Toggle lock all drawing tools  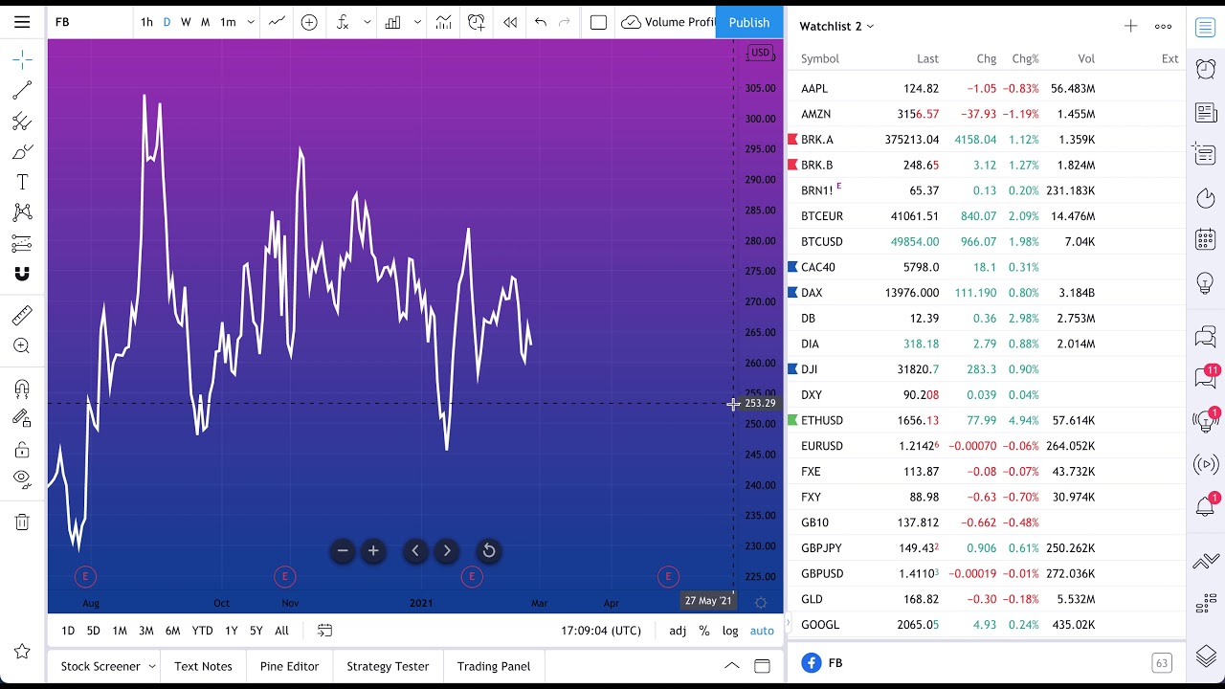click(22, 450)
